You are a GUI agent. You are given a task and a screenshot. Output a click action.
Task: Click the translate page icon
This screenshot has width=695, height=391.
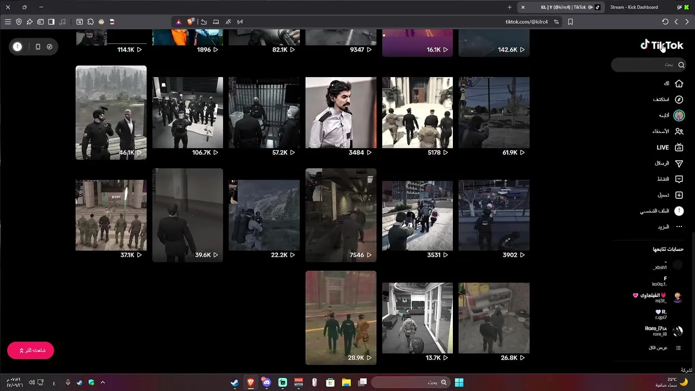(228, 22)
